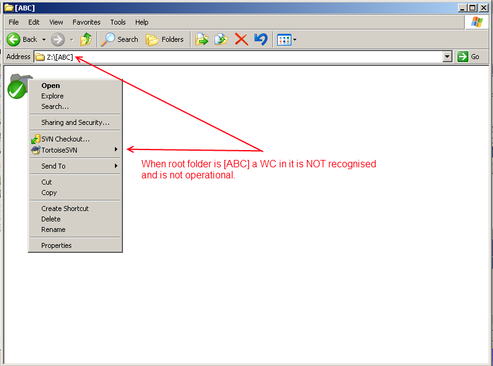Expand the Views dropdown arrow

pyautogui.click(x=294, y=40)
